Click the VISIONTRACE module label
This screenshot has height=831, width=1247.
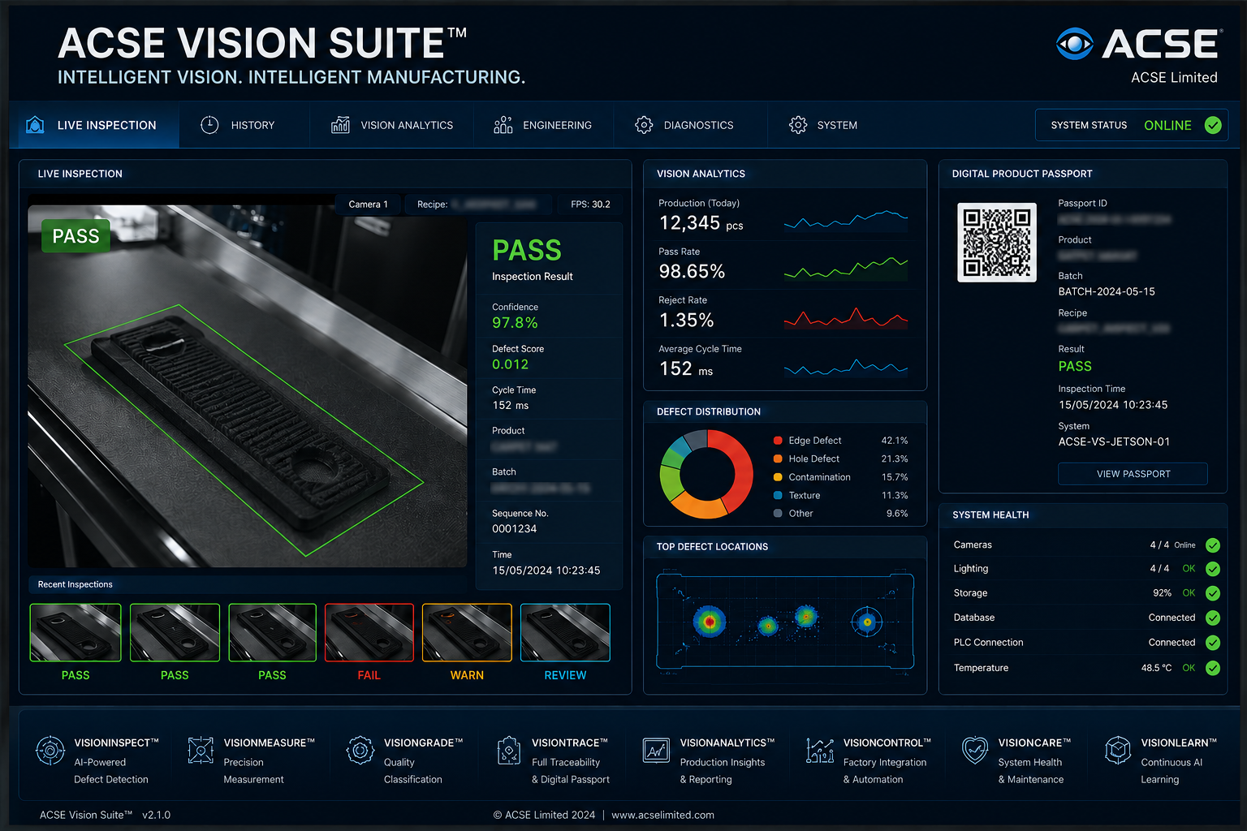[570, 743]
